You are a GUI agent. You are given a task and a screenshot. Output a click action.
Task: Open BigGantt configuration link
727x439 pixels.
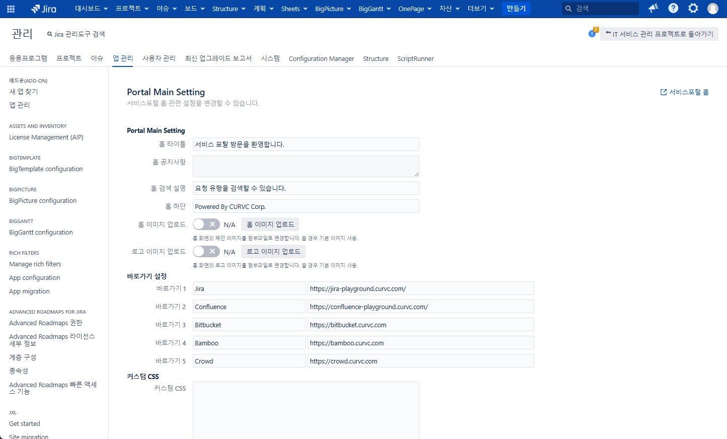41,232
